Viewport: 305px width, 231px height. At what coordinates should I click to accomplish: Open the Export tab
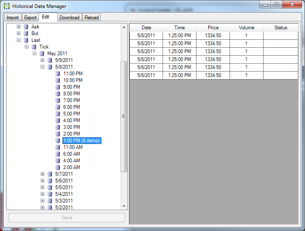click(30, 18)
